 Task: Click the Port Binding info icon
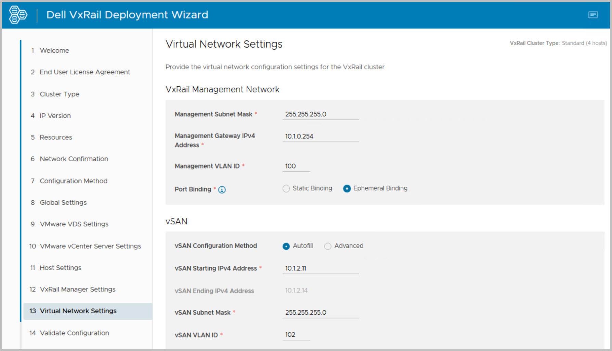tap(222, 190)
